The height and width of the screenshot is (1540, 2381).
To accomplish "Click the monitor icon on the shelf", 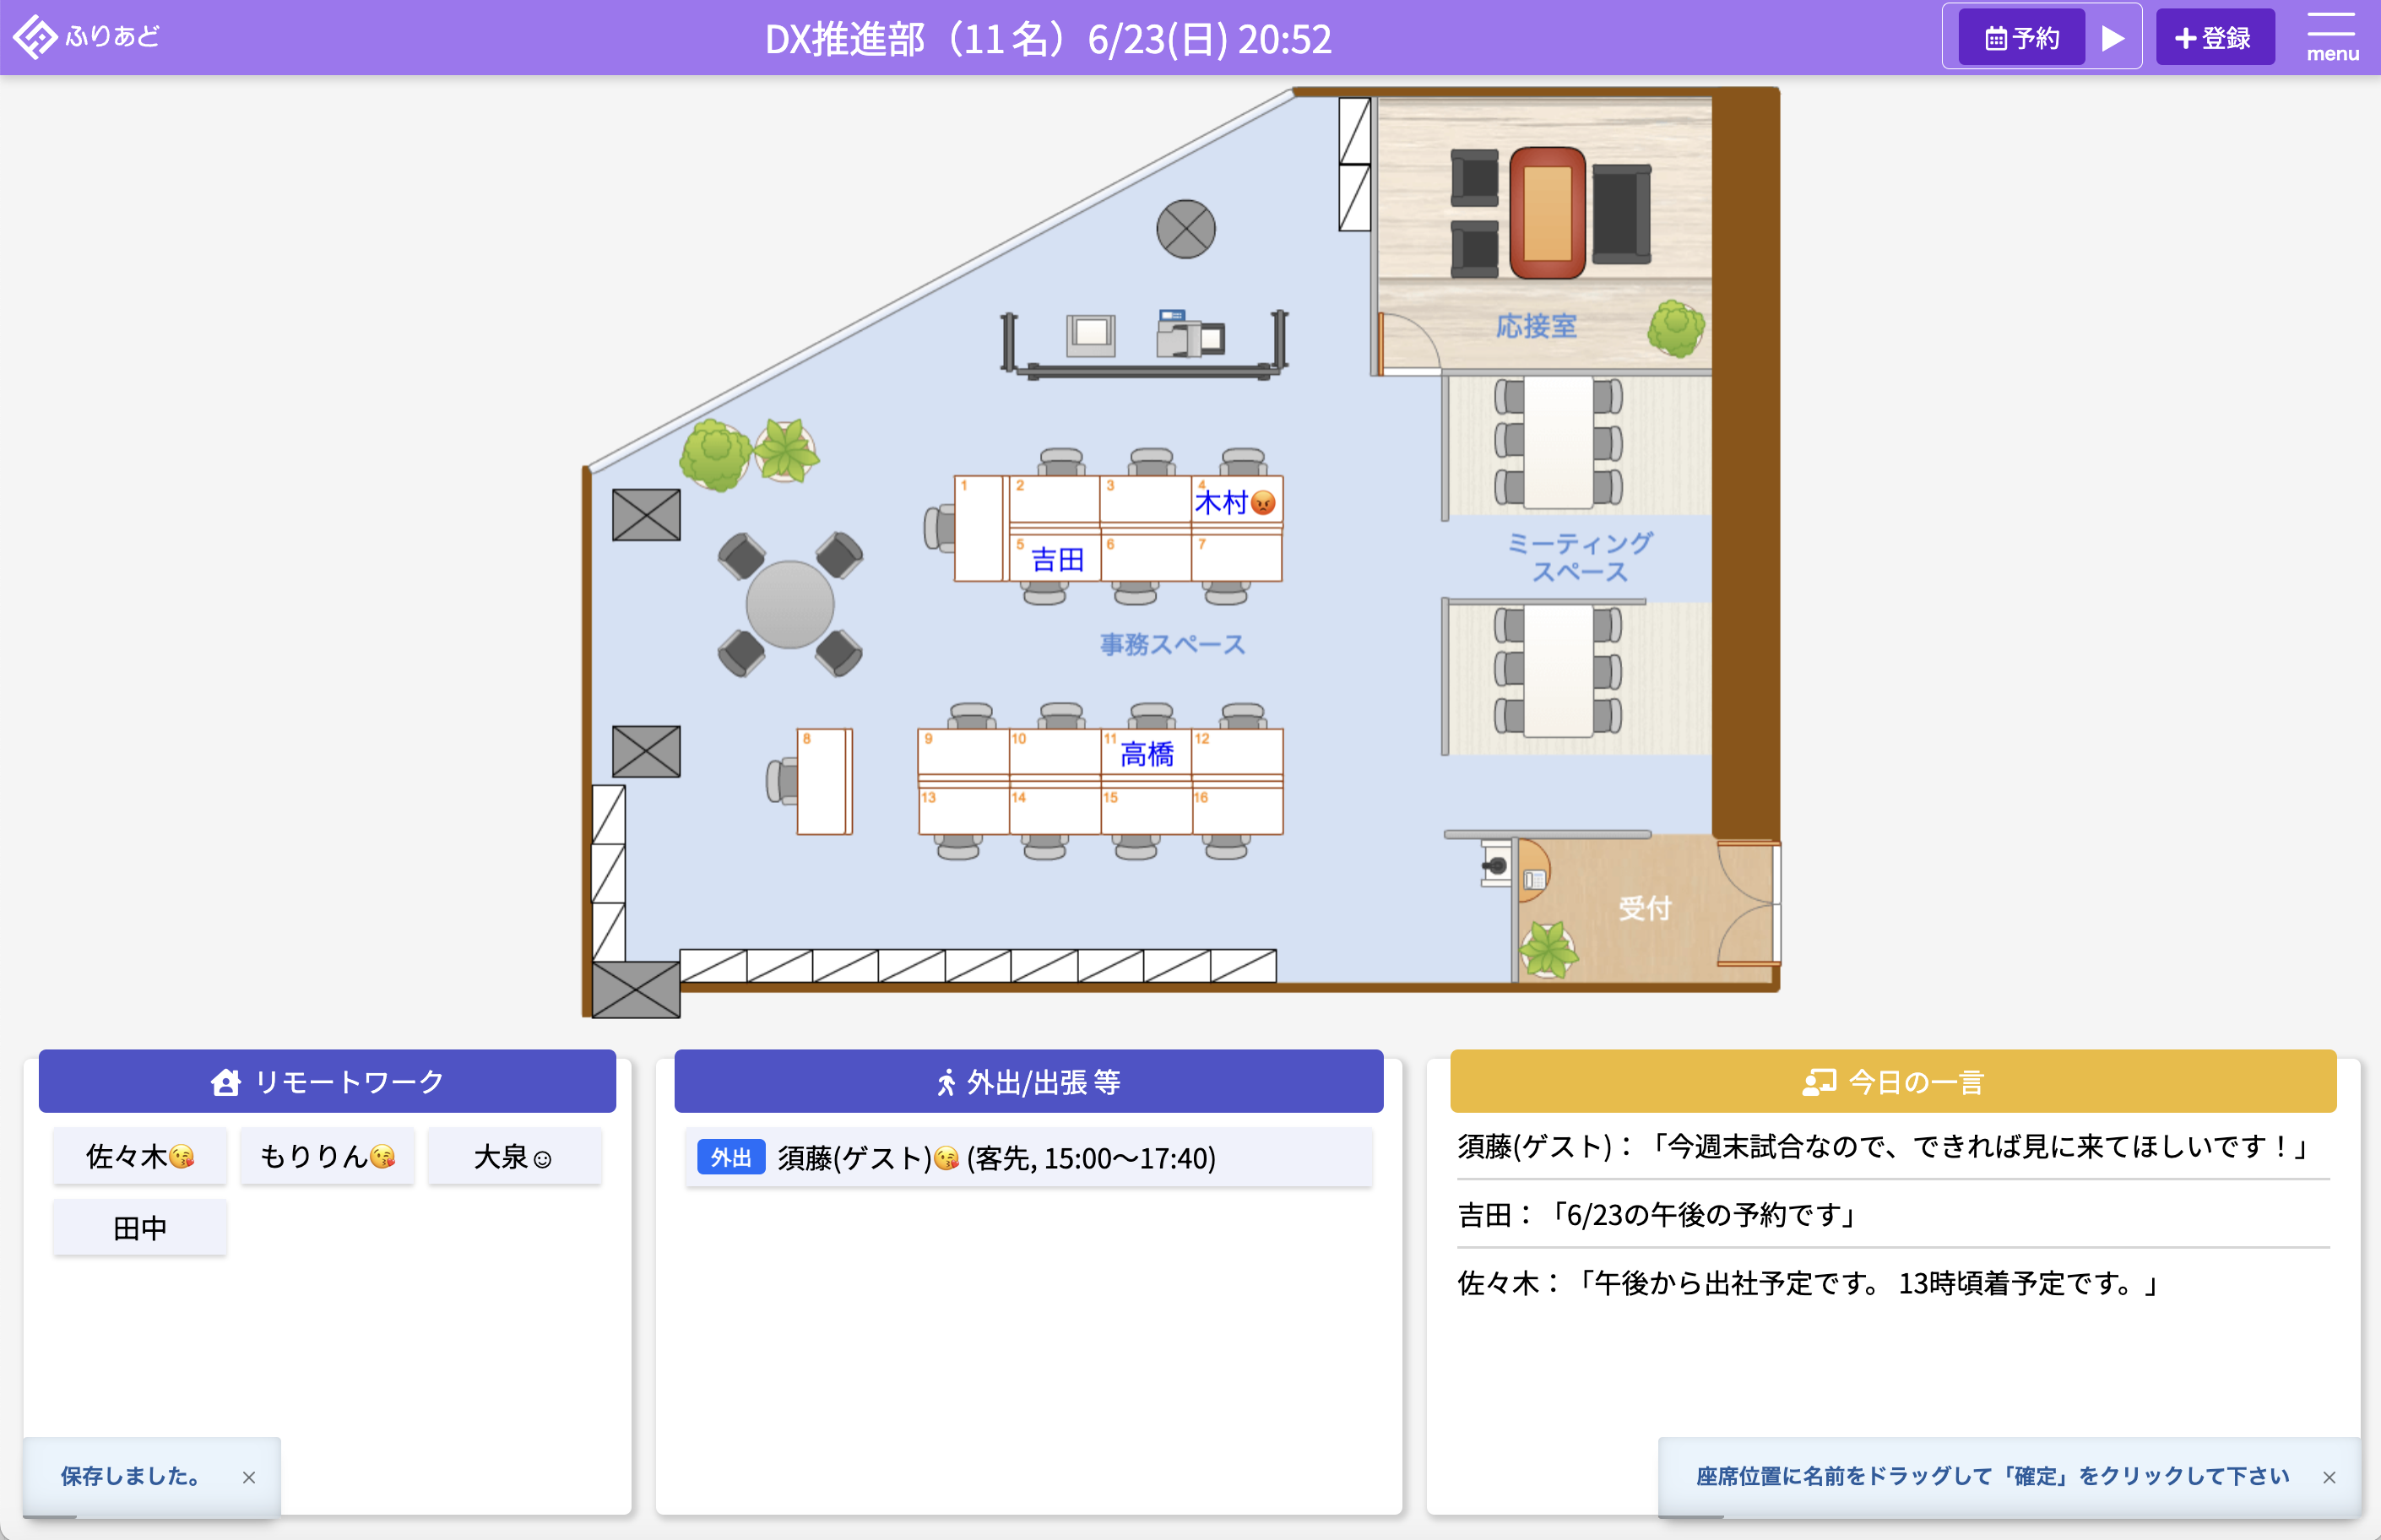I will point(1090,334).
